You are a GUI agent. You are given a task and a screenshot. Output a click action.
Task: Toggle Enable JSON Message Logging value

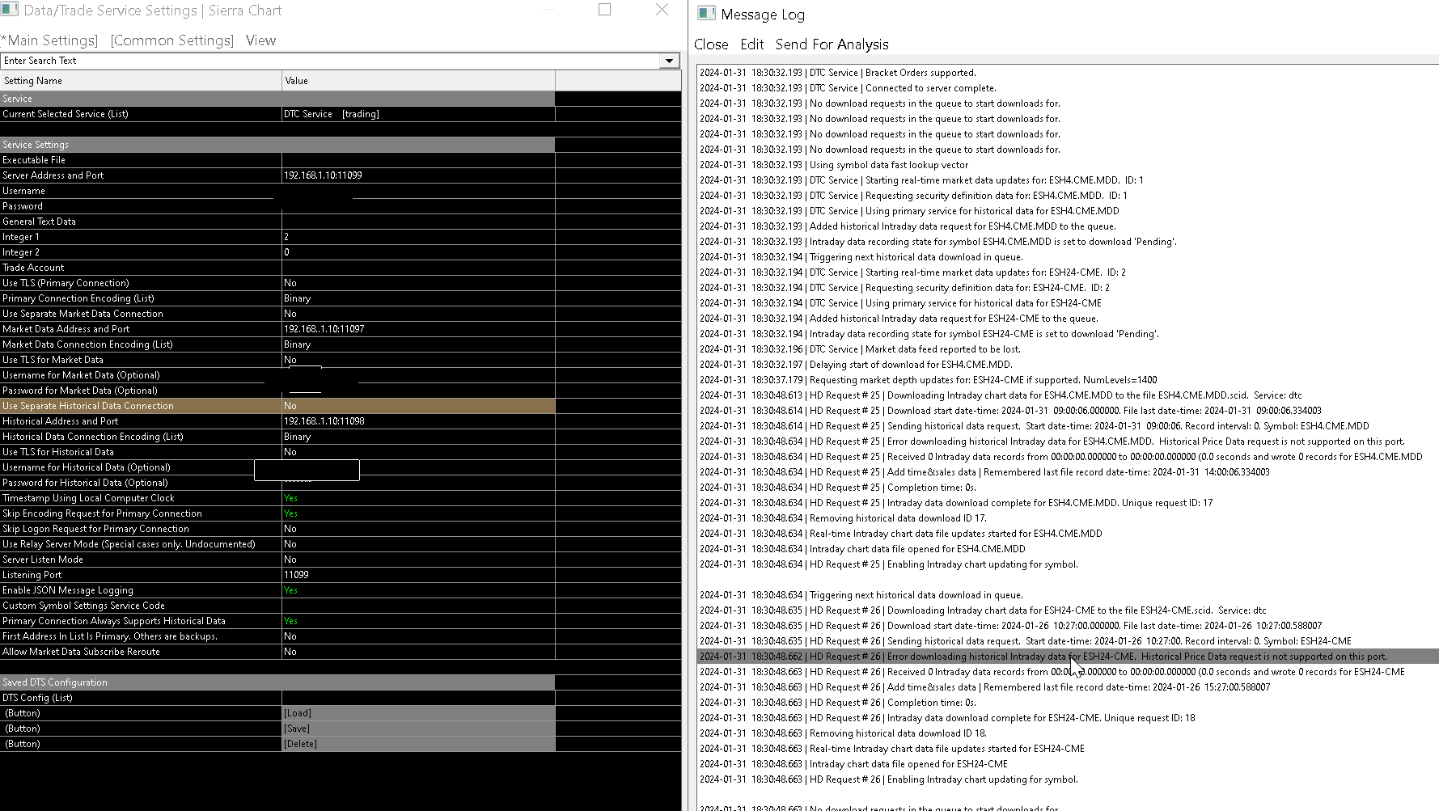(x=418, y=590)
